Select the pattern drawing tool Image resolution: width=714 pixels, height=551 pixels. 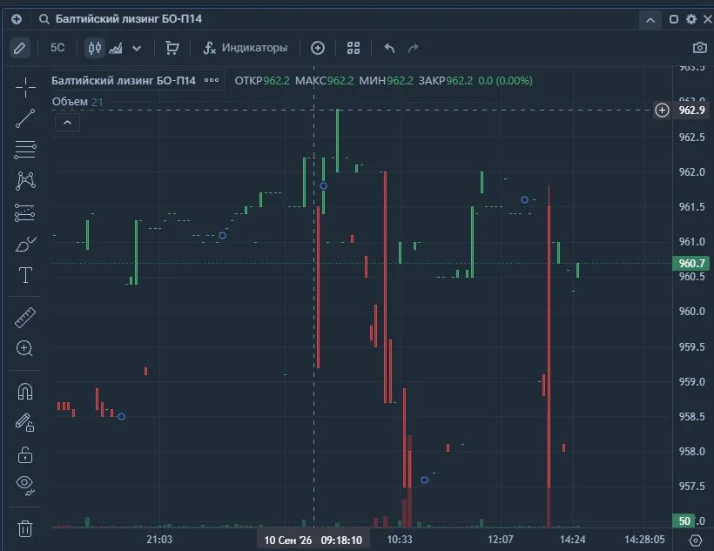(25, 181)
